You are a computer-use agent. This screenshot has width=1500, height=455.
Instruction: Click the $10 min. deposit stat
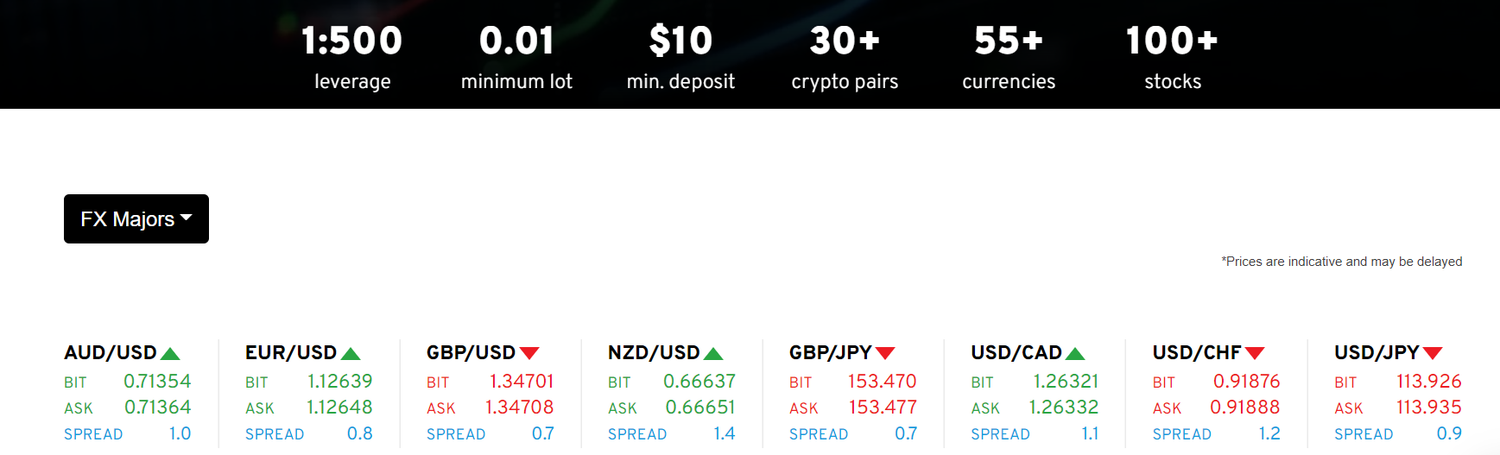[680, 57]
